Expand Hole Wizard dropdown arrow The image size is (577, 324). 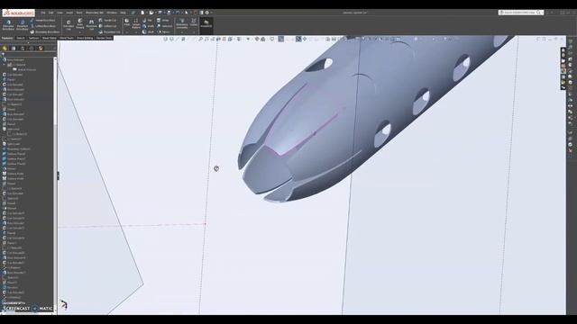coord(80,32)
